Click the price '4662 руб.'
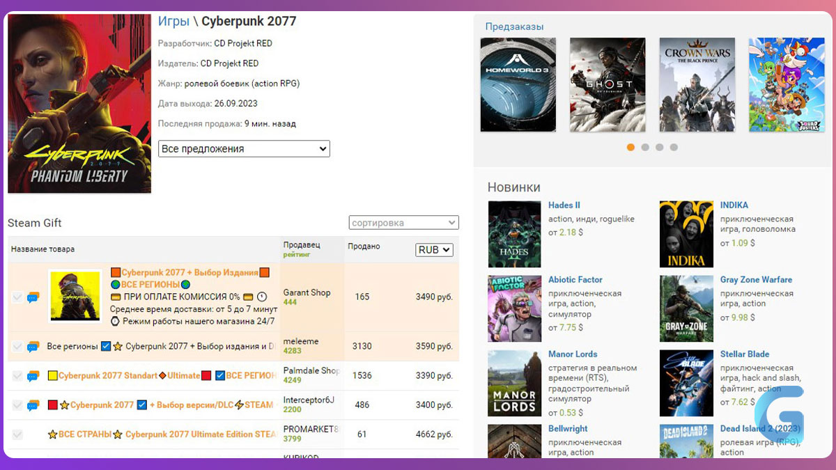This screenshot has width=836, height=470. [434, 434]
